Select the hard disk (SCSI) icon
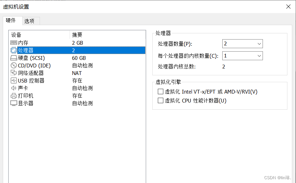 [x=14, y=58]
